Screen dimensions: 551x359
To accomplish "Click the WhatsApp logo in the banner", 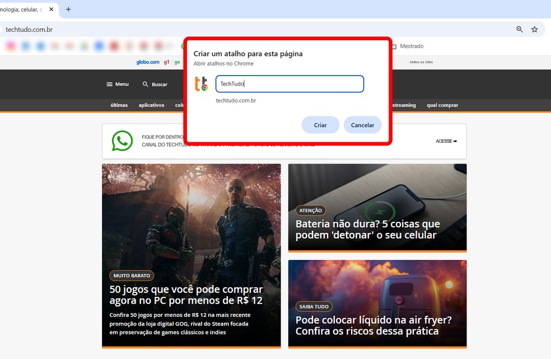I will (122, 141).
